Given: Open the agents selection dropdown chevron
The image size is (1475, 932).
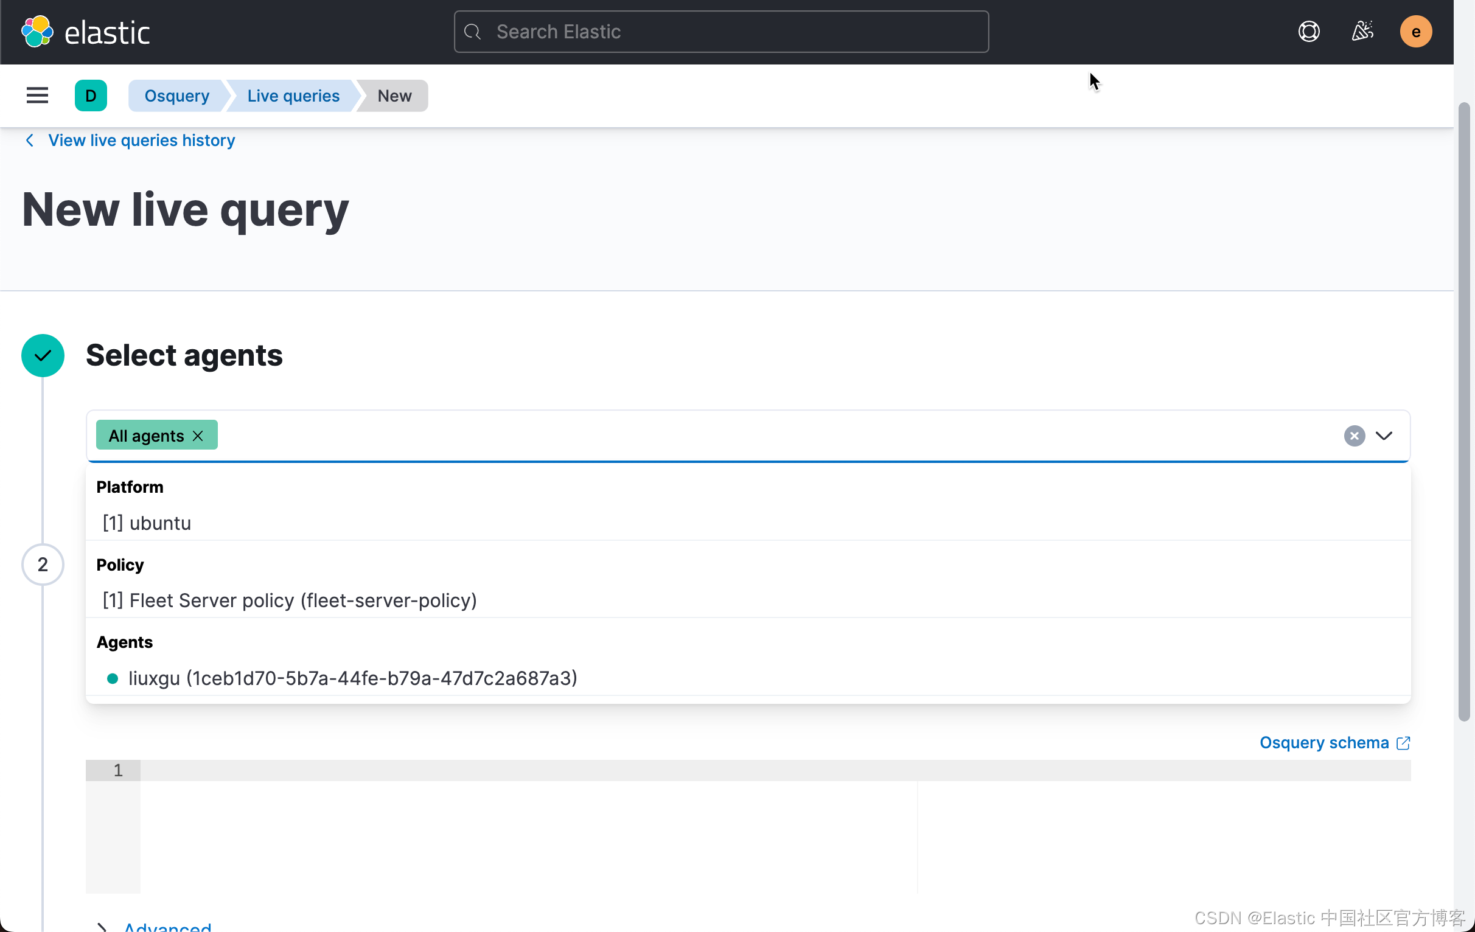Looking at the screenshot, I should 1385,436.
